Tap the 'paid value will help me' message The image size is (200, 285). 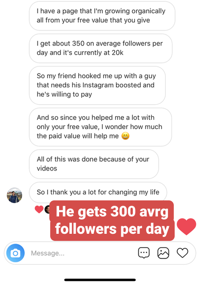pyautogui.click(x=100, y=127)
